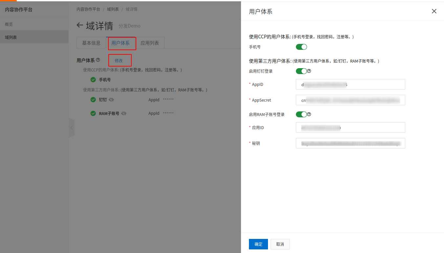Confirm with the 确定 button
This screenshot has width=444, height=253.
click(258, 244)
